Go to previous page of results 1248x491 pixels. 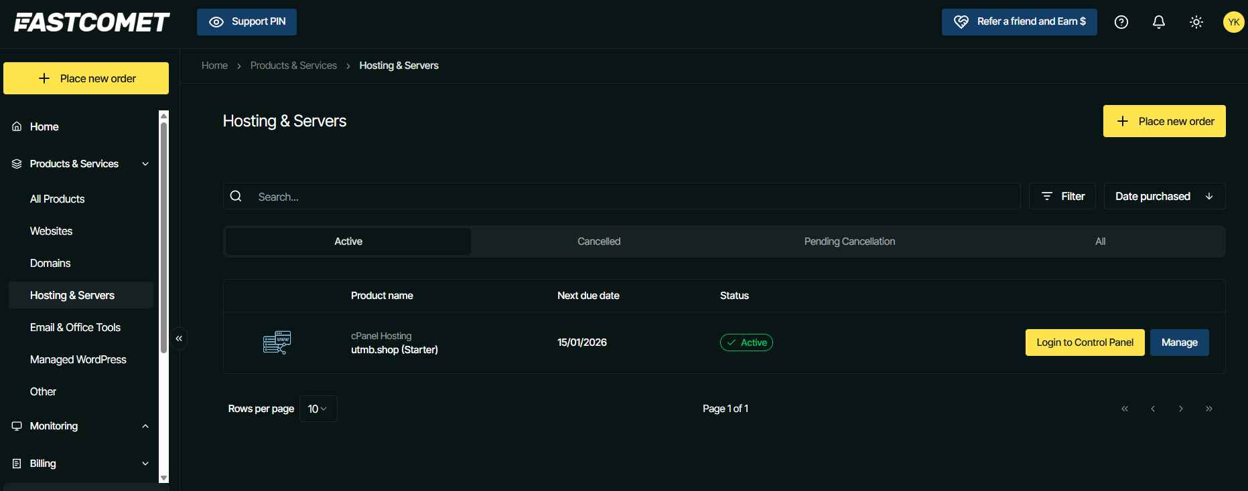click(1153, 409)
